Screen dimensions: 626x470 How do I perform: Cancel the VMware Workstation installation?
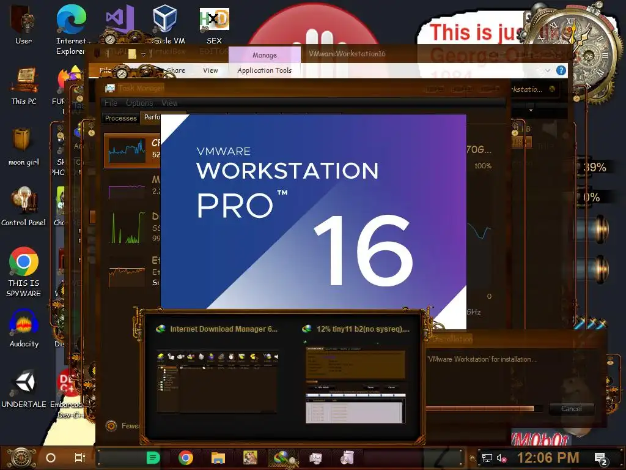(x=571, y=408)
